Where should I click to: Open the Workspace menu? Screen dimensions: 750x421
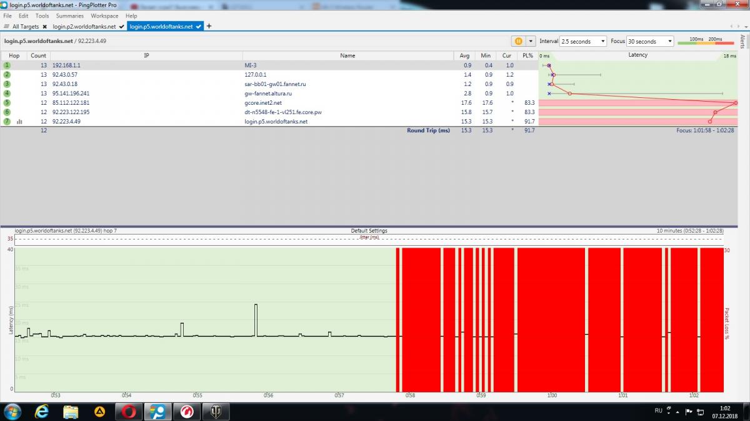(x=104, y=16)
